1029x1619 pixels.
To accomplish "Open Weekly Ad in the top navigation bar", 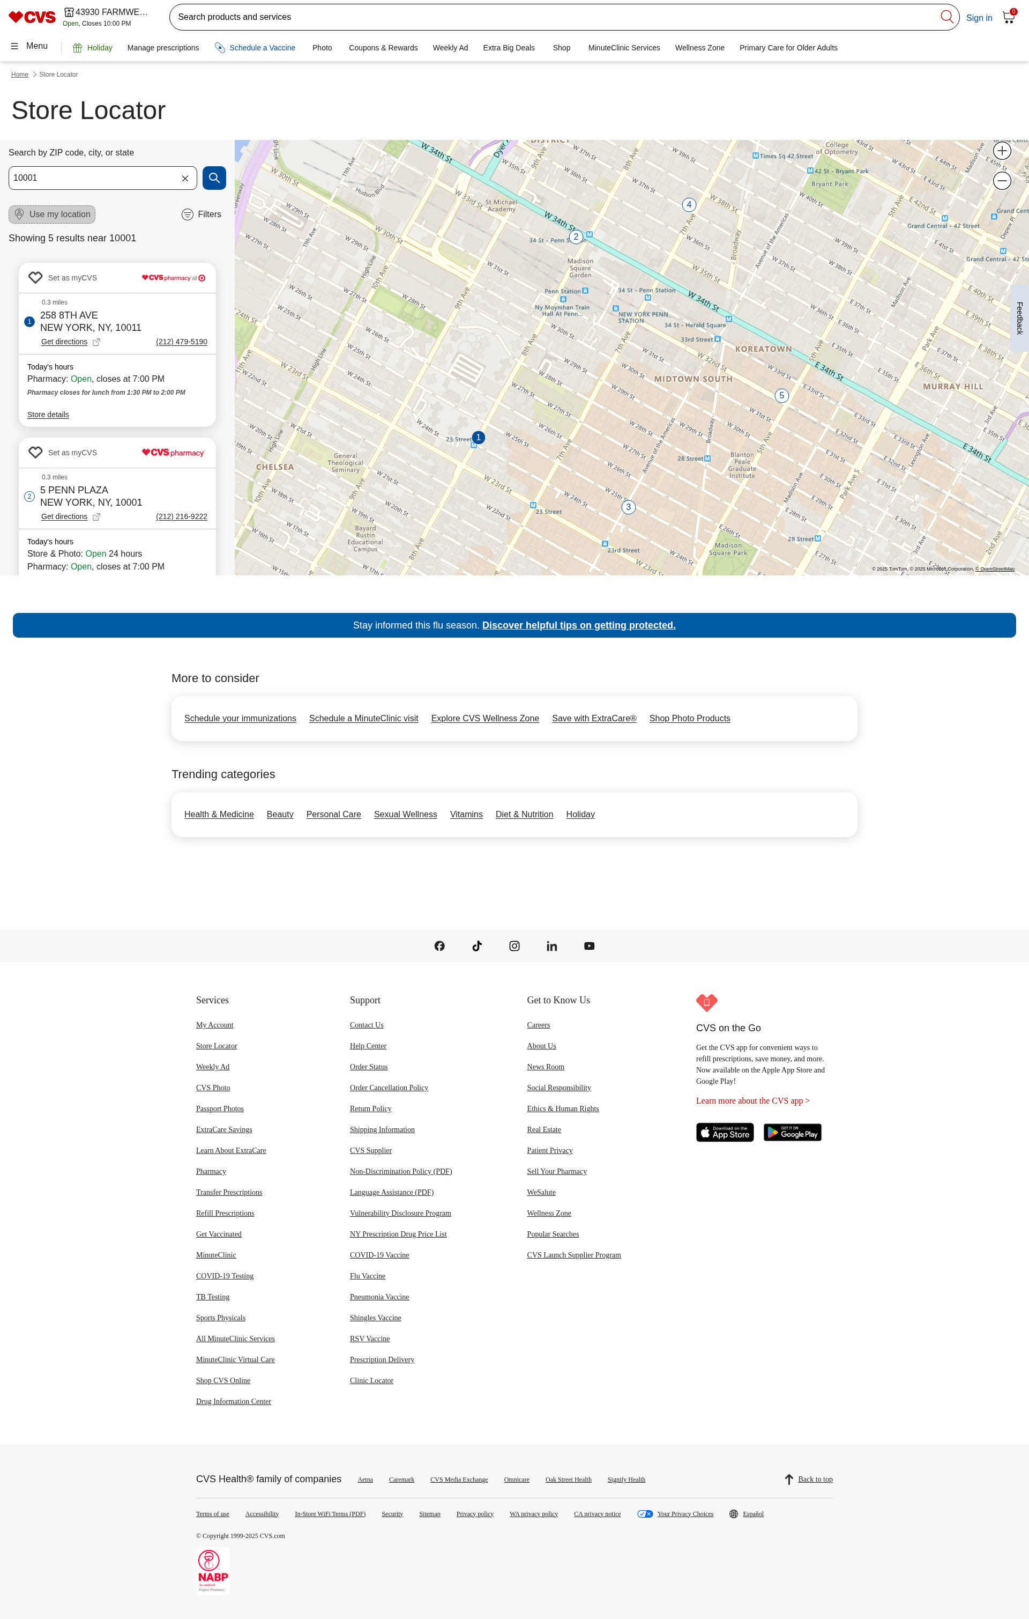I will coord(450,48).
